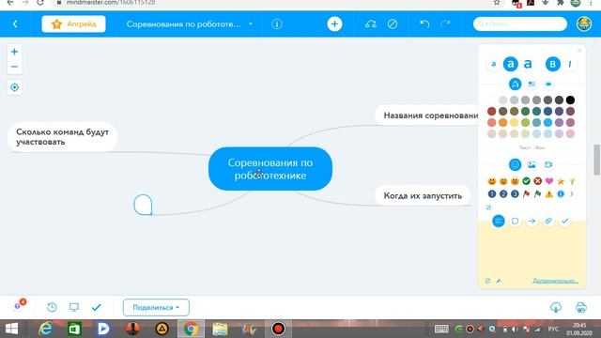Go back using the left chevron arrow
Image resolution: width=601 pixels, height=338 pixels.
[15, 23]
